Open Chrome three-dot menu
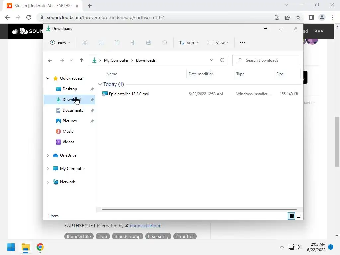Screen dimensions: 340x255 [333, 17]
